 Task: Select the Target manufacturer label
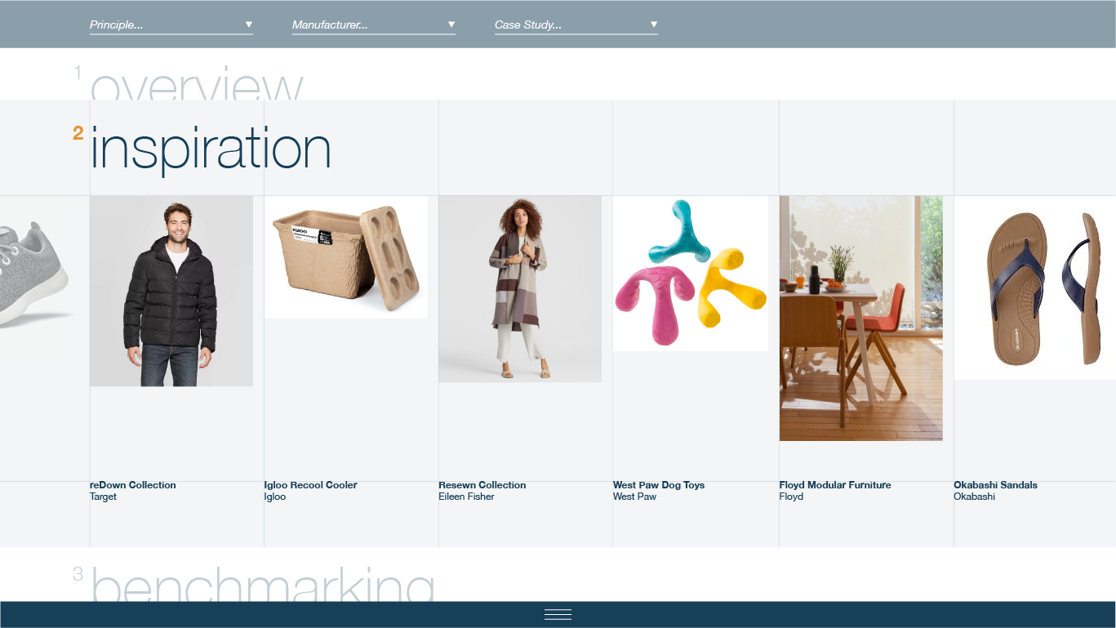tap(104, 497)
